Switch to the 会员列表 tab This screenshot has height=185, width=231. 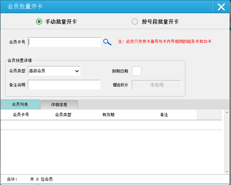(x=20, y=105)
